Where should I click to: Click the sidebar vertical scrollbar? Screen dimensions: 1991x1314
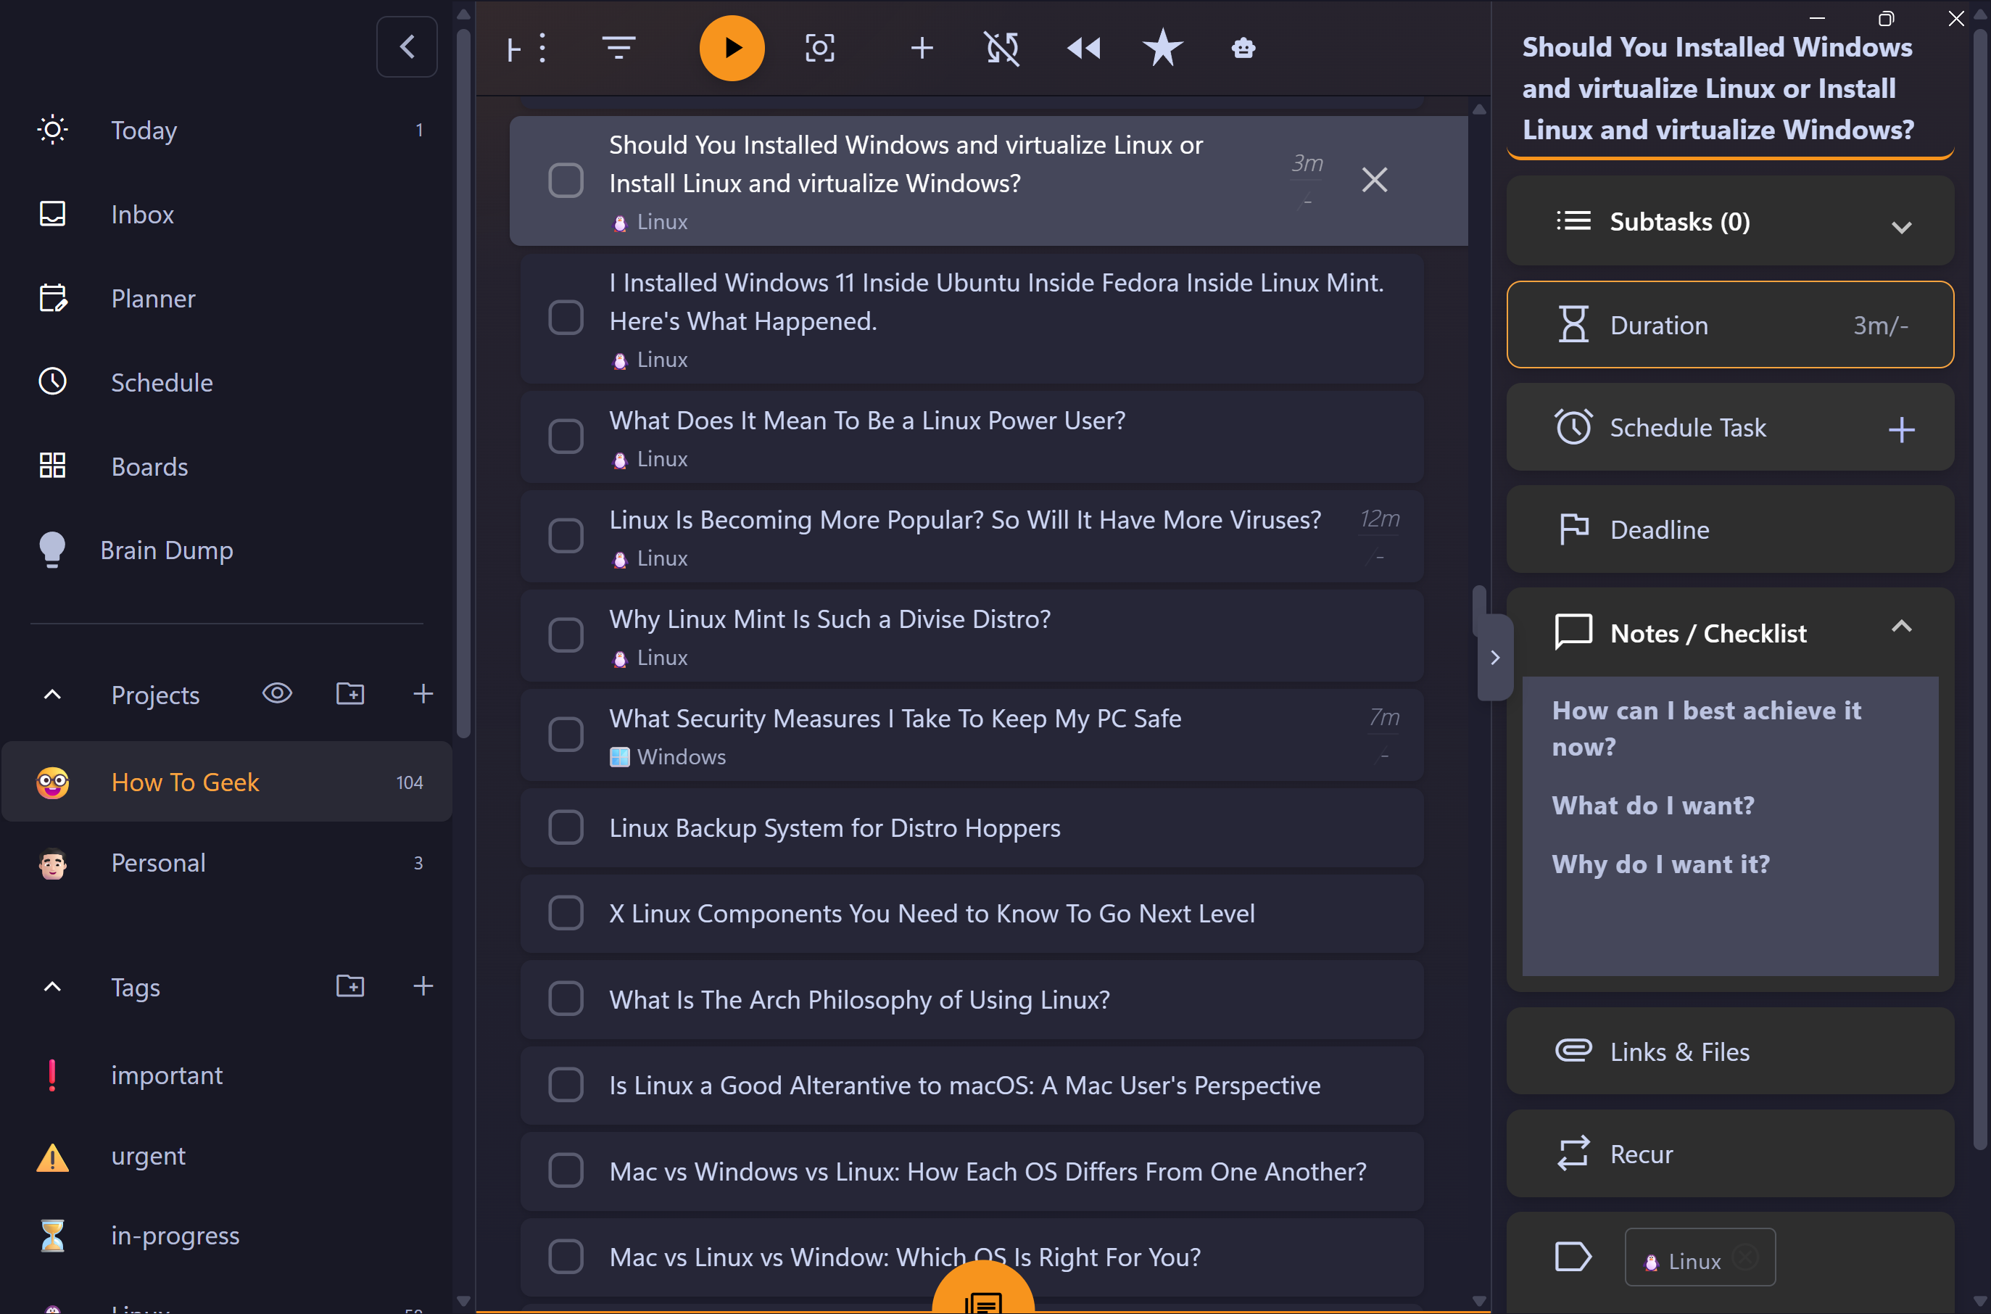463,383
